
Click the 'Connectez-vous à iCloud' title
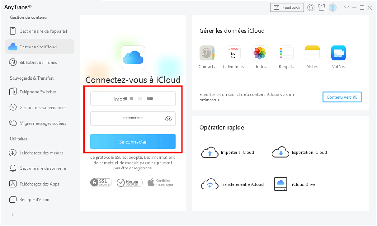coord(133,80)
